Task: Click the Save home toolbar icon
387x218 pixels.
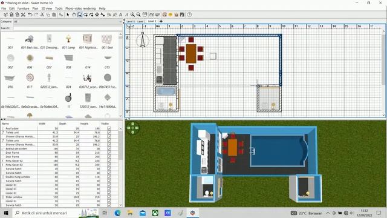Action: 18,15
